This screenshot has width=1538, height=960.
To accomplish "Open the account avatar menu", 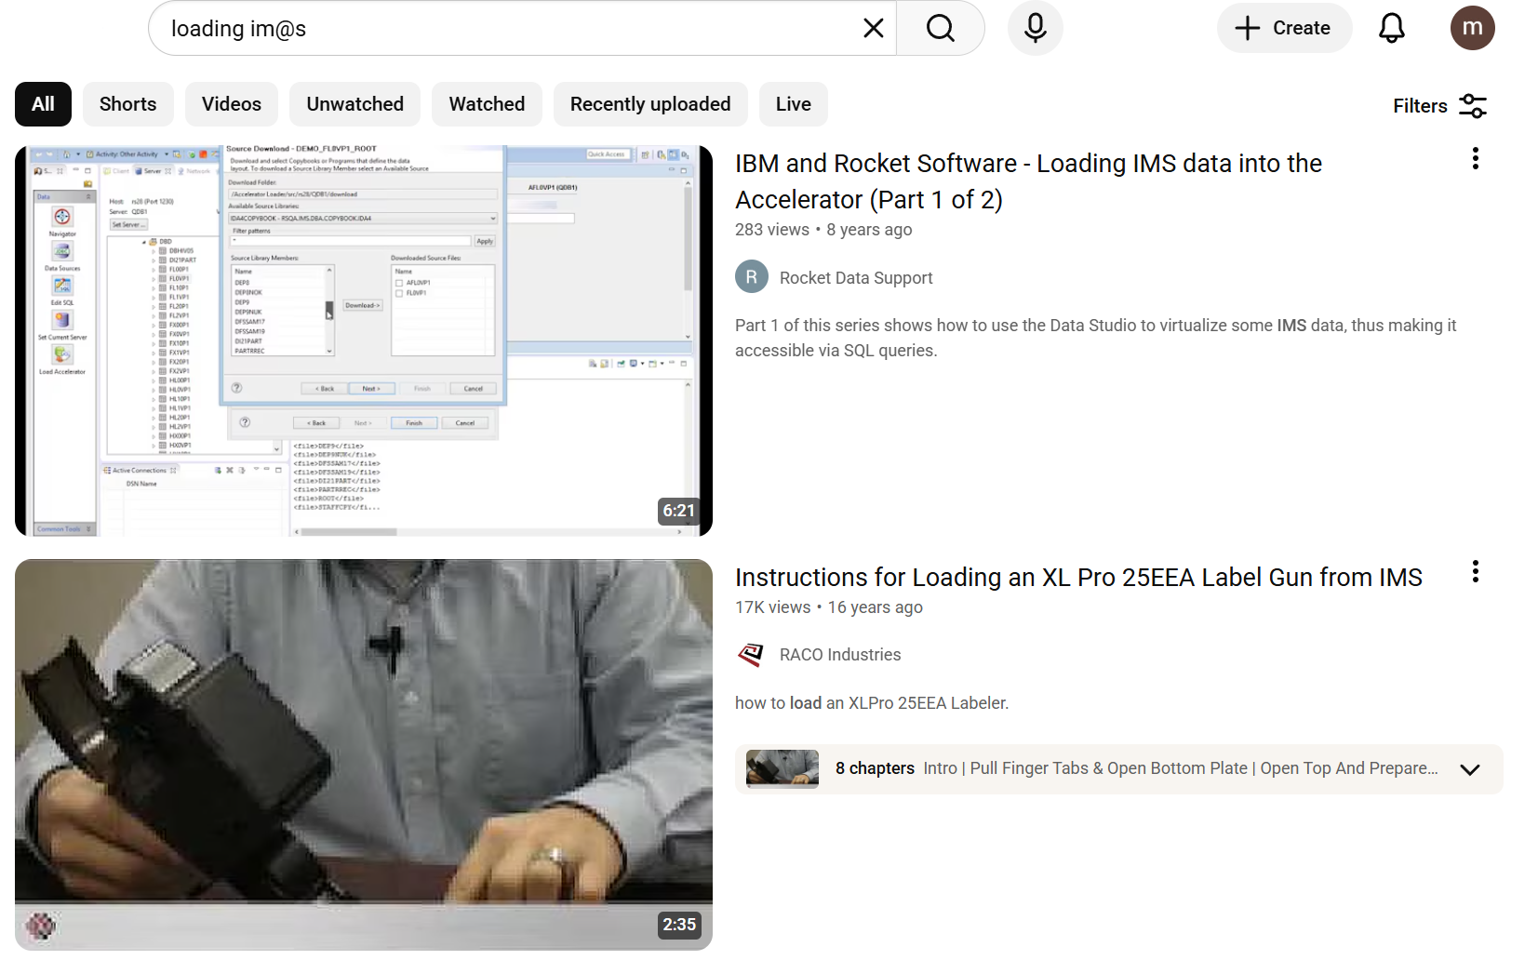I will pos(1472,28).
